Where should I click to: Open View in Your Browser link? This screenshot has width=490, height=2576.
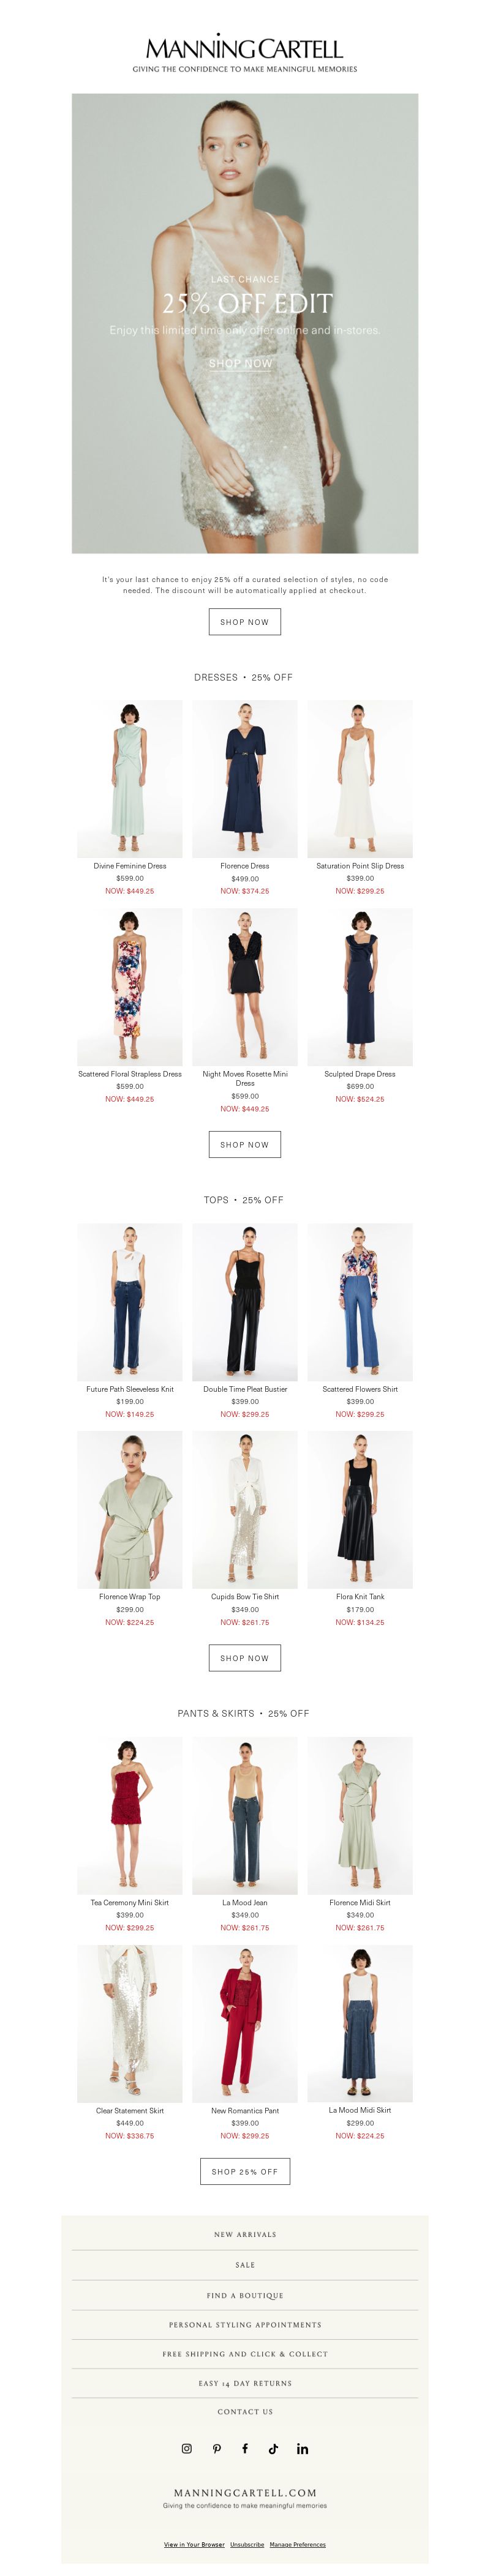pos(194,2544)
